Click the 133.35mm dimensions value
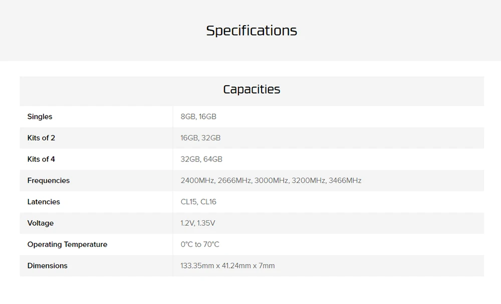 (197, 266)
